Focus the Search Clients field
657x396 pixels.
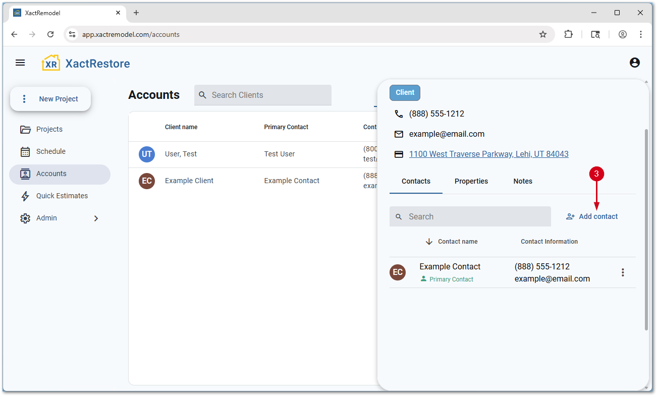pyautogui.click(x=263, y=95)
